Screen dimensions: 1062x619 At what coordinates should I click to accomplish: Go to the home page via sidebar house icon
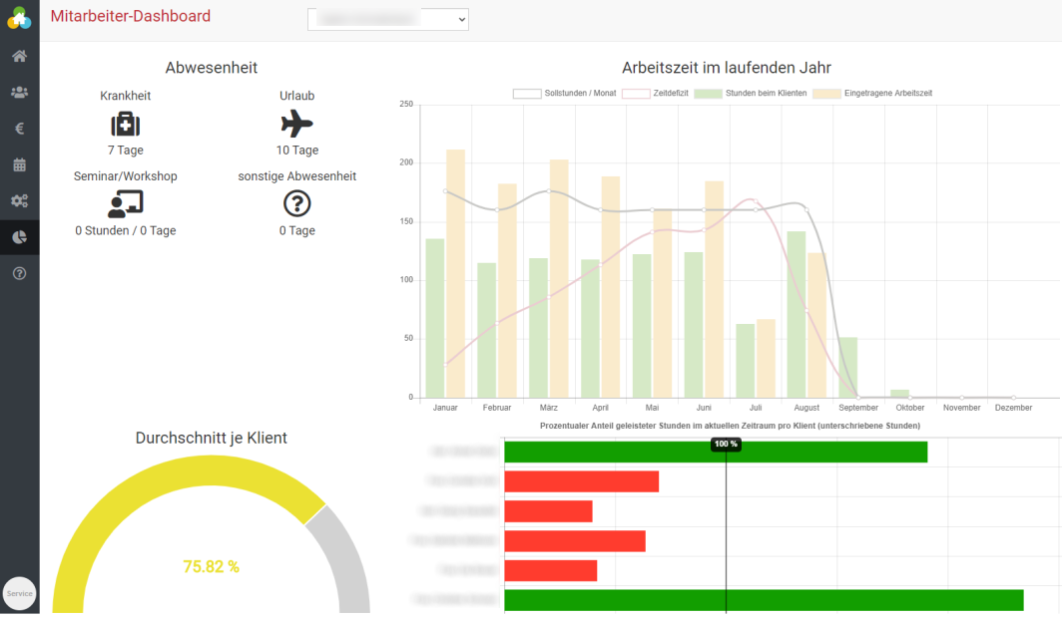pos(19,56)
